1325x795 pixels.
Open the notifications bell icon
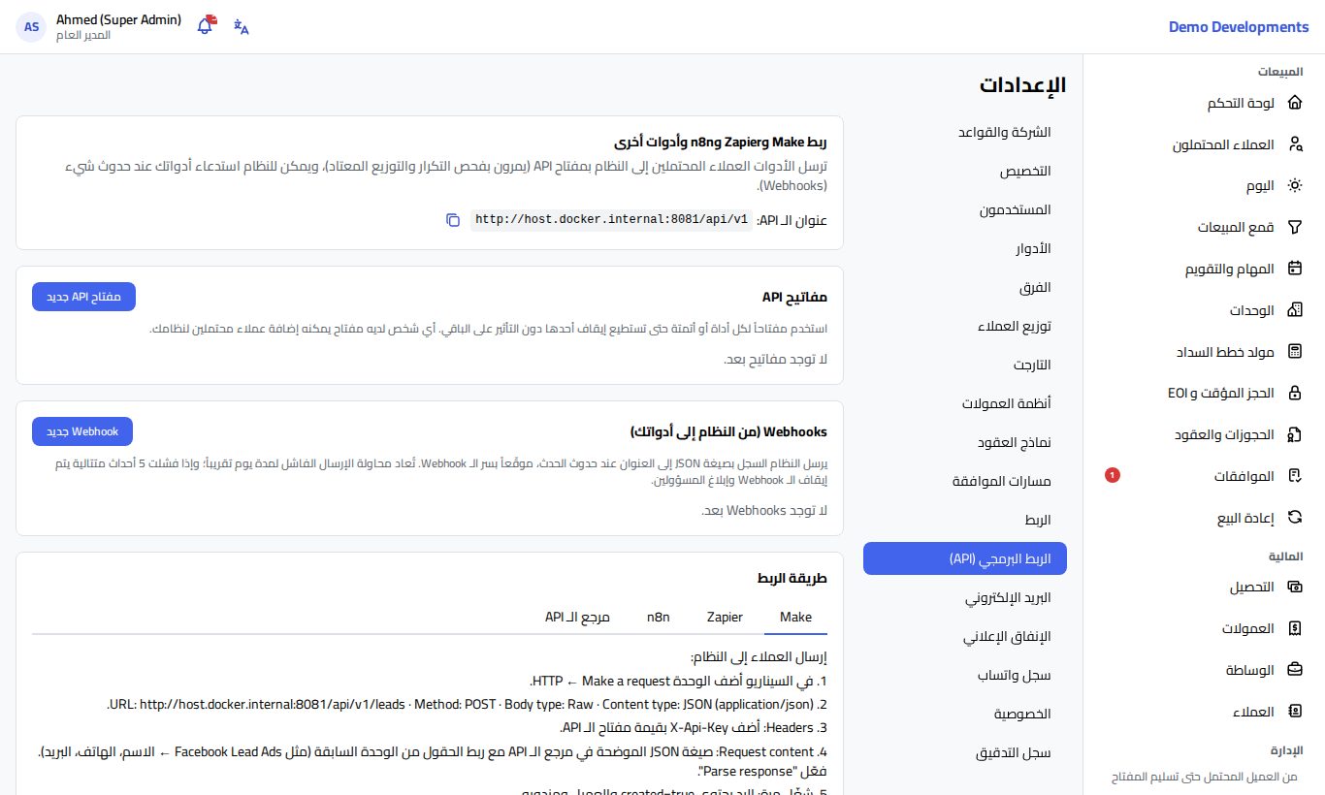click(x=206, y=26)
